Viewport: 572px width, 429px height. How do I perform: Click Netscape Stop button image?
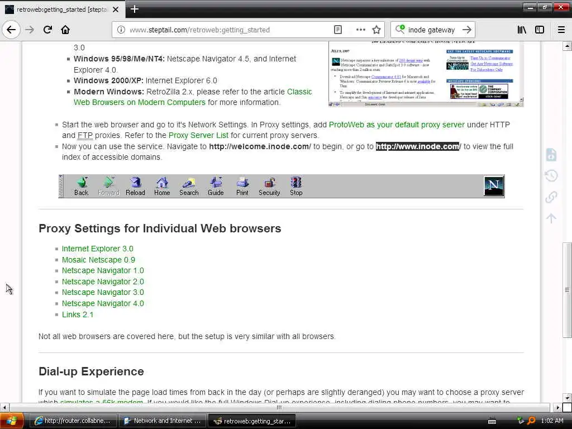pyautogui.click(x=296, y=187)
